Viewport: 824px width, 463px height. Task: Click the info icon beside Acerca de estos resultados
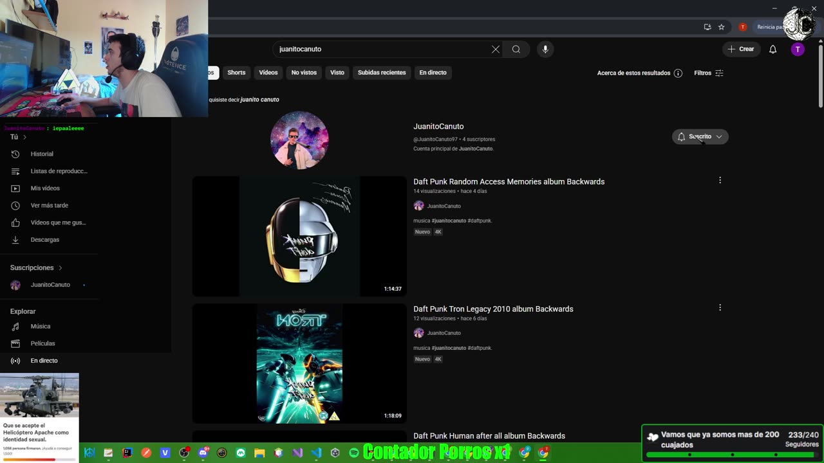(x=678, y=73)
